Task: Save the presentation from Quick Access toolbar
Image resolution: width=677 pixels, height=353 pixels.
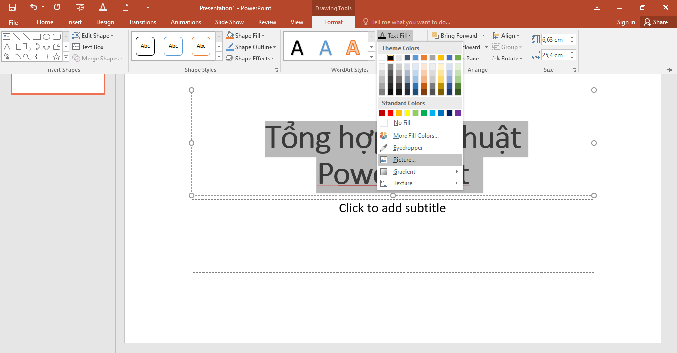Action: tap(12, 7)
